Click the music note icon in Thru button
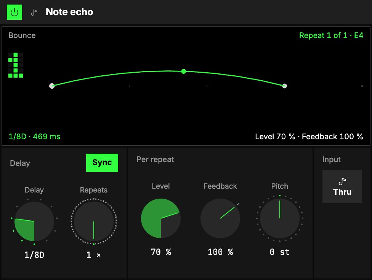This screenshot has height=280, width=372. pos(342,181)
